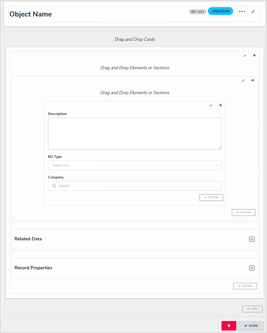Click the pencil edit icon beside Object Name header
This screenshot has width=267, height=333.
253,12
